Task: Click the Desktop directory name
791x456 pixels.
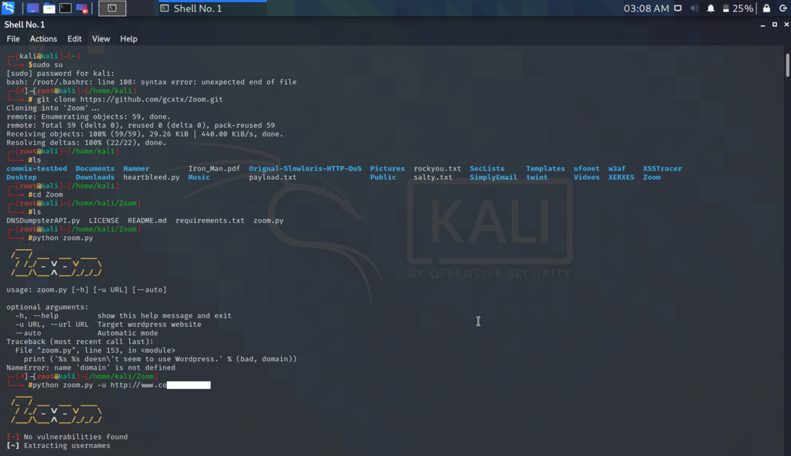Action: pos(22,177)
